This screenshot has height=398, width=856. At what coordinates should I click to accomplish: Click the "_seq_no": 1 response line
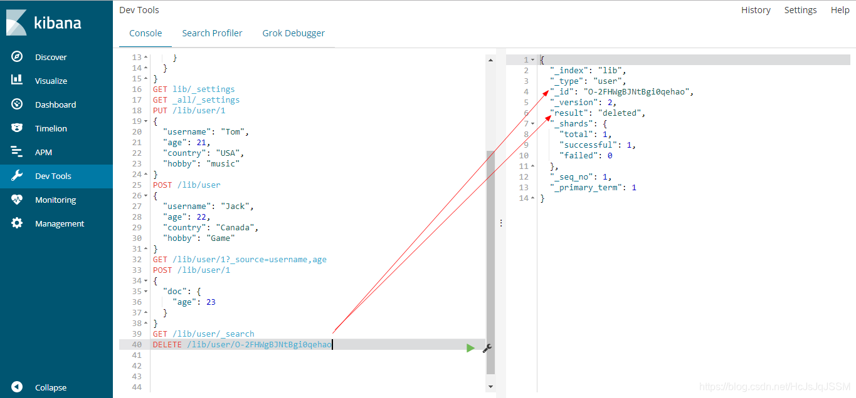coord(580,177)
